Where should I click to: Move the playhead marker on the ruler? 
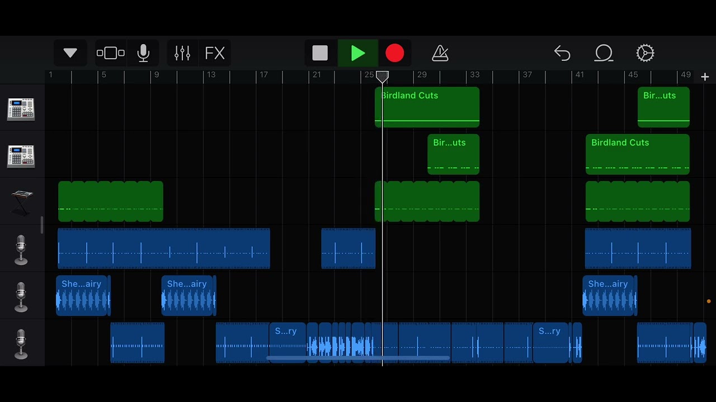[382, 76]
